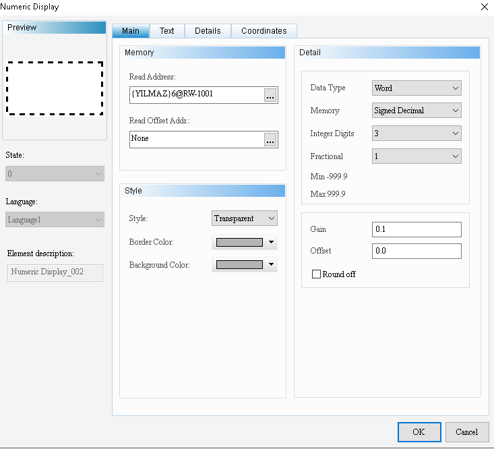Click the 'Max 999.9' text
494x449 pixels.
328,193
